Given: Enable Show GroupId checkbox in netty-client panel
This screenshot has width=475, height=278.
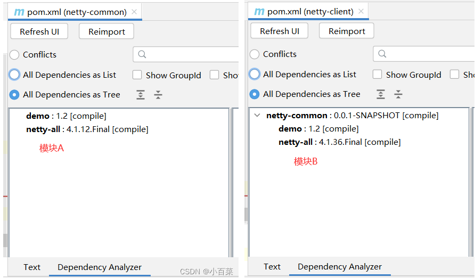Looking at the screenshot, I should click(377, 74).
